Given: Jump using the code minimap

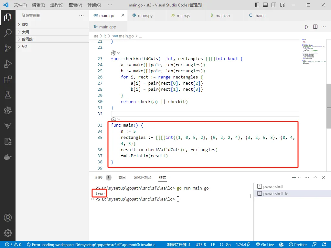Looking at the screenshot, I should point(314,51).
